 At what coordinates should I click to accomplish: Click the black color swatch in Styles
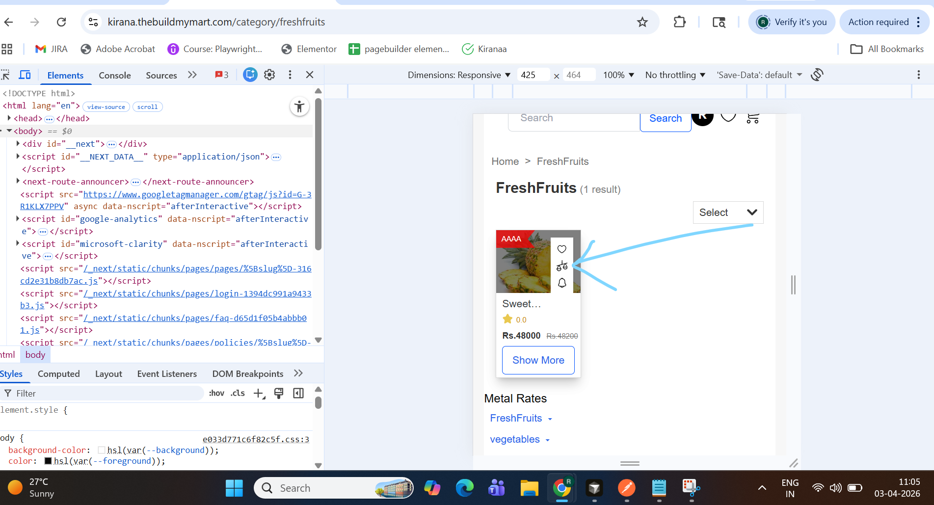(48, 461)
